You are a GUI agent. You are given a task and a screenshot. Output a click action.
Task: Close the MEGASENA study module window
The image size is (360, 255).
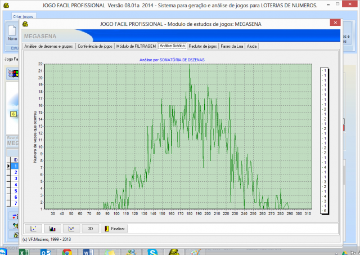pos(334,24)
